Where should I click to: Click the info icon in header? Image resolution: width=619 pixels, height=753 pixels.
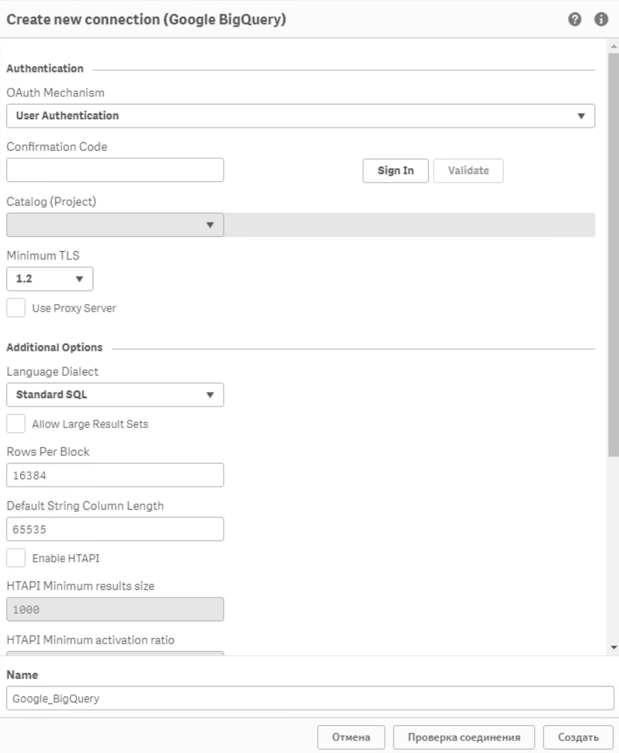point(602,20)
